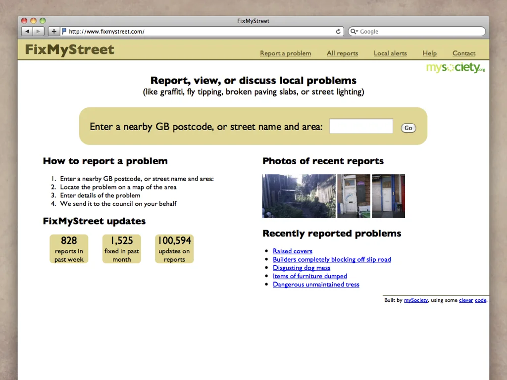Click the FixMyStreet logo heading
This screenshot has height=380, width=507.
[69, 49]
